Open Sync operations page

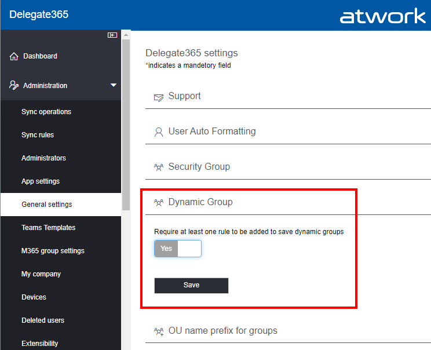click(46, 112)
